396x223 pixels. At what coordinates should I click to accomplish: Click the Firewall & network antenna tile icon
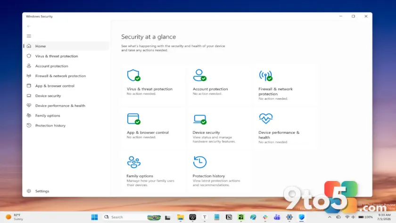(266, 75)
